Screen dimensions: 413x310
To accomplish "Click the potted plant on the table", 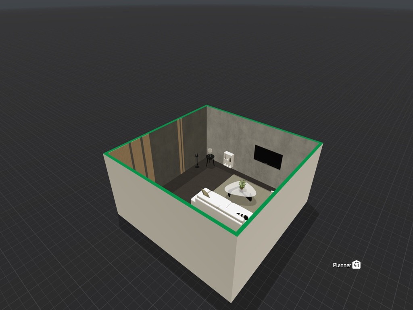I will 242,184.
